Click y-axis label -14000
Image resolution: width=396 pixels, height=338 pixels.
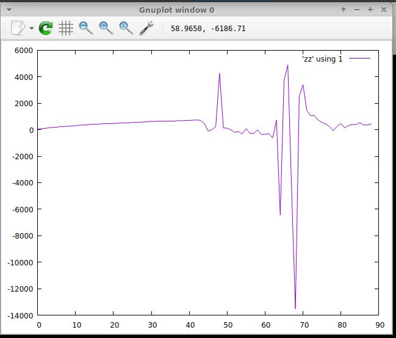tap(20, 315)
